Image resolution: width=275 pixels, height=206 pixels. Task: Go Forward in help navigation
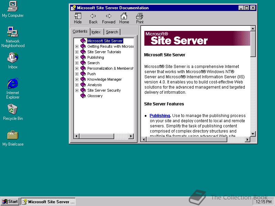pyautogui.click(x=109, y=18)
